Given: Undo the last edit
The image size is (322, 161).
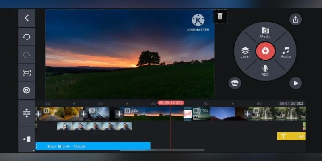Looking at the screenshot, I should (27, 37).
